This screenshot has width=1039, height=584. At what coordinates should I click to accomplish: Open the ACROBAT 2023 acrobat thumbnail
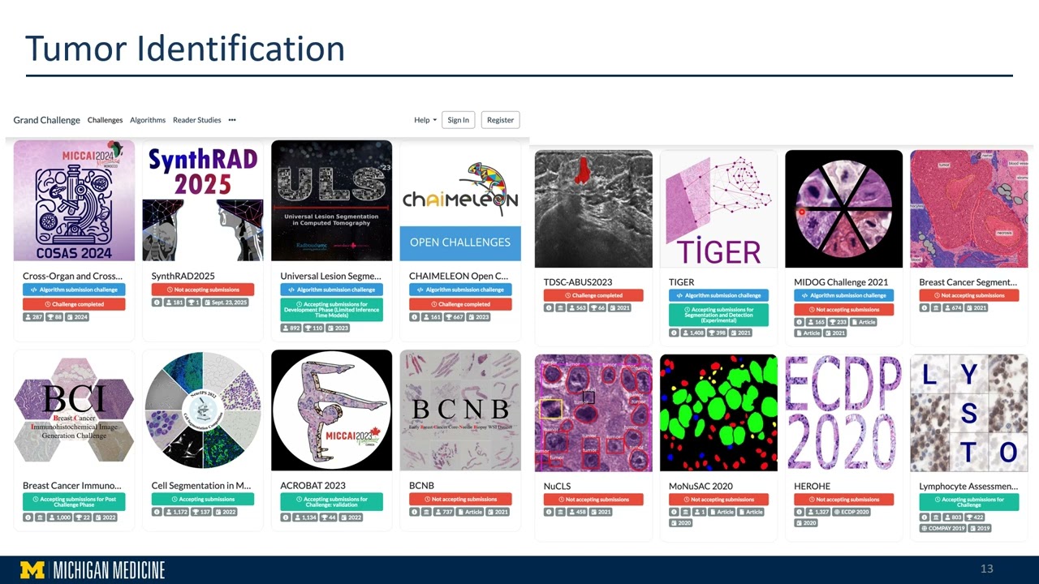coord(331,410)
